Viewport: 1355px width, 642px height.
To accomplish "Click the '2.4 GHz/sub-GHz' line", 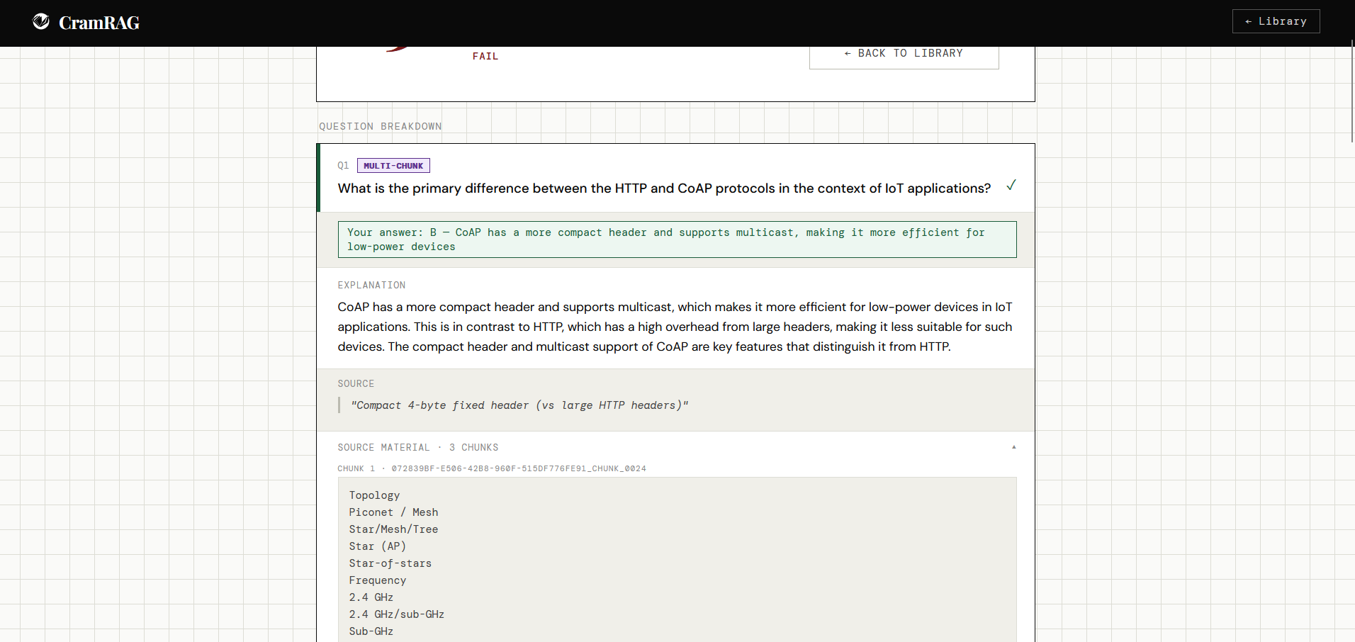I will tap(396, 614).
